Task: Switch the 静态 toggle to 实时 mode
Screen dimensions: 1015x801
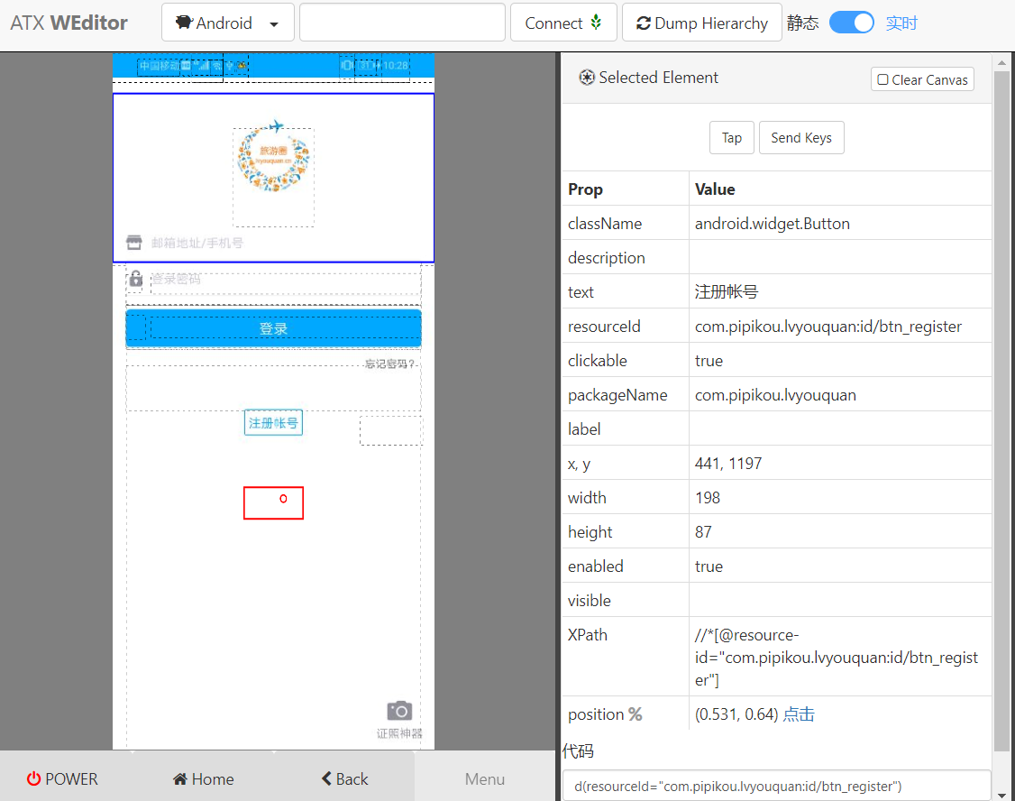Action: (x=851, y=22)
